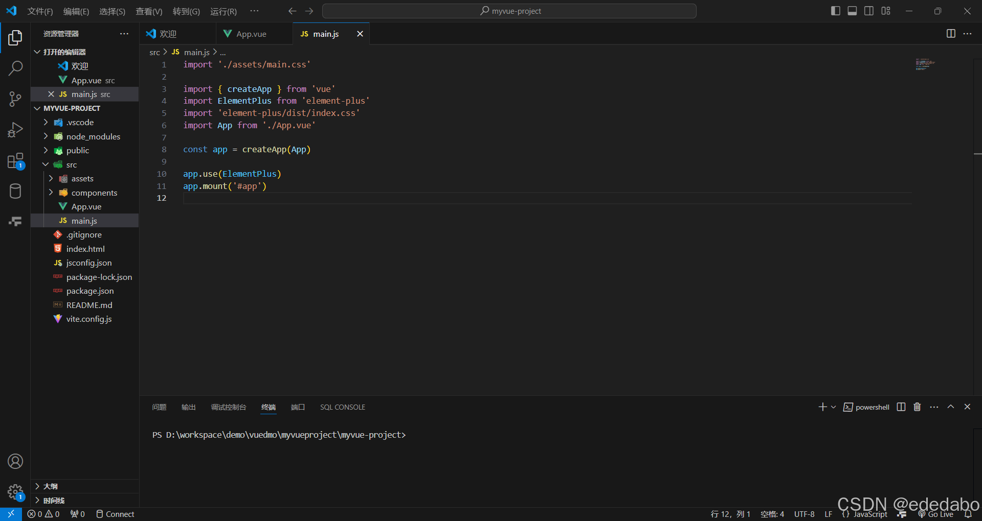Open the launch profile dropdown next to plus
The image size is (982, 521).
coord(834,407)
